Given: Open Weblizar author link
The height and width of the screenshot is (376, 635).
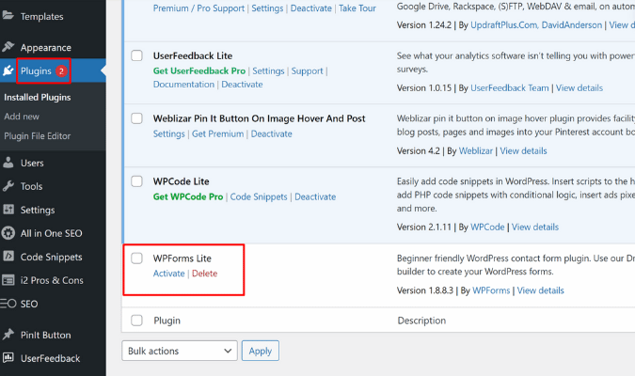Looking at the screenshot, I should (x=476, y=151).
